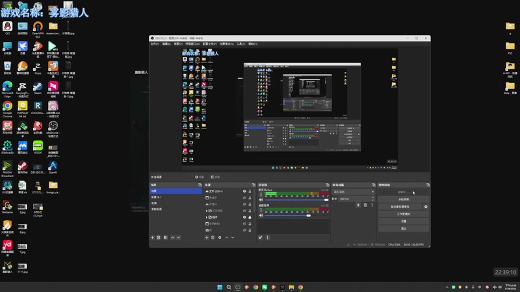Image resolution: width=520 pixels, height=292 pixels.
Task: Hide the 文本 (GDI+) source with its eye icon
Action: point(244,191)
